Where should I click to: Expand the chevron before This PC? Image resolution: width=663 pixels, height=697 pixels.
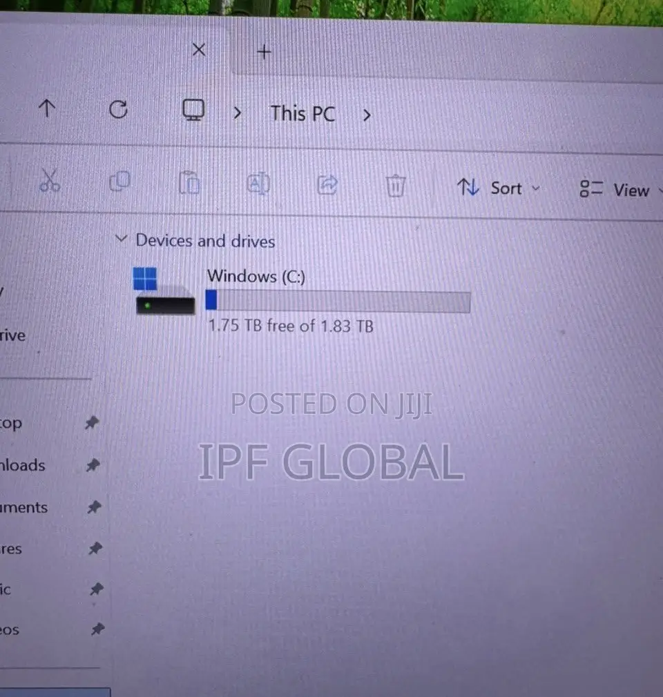(237, 113)
